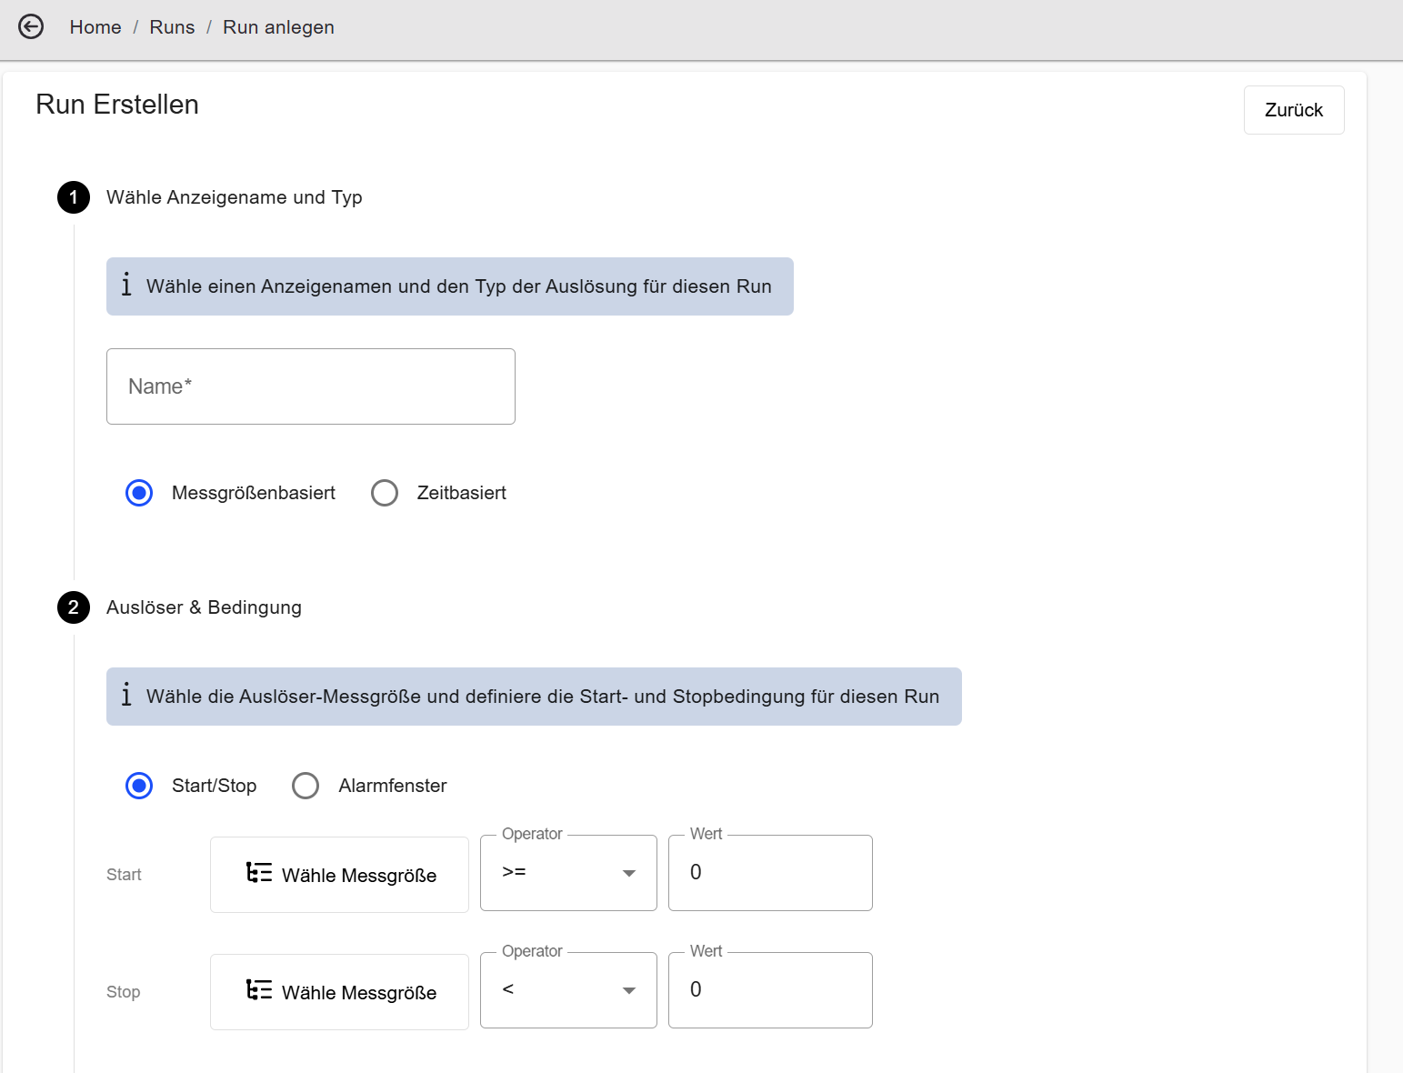Click the Start row label
Viewport: 1403px width, 1073px height.
point(124,875)
